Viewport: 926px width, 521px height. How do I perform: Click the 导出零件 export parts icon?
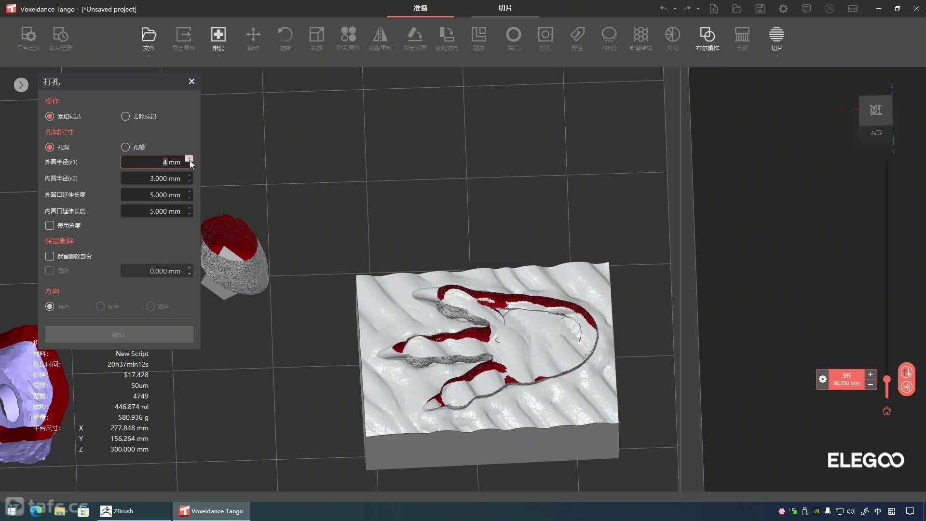point(183,39)
